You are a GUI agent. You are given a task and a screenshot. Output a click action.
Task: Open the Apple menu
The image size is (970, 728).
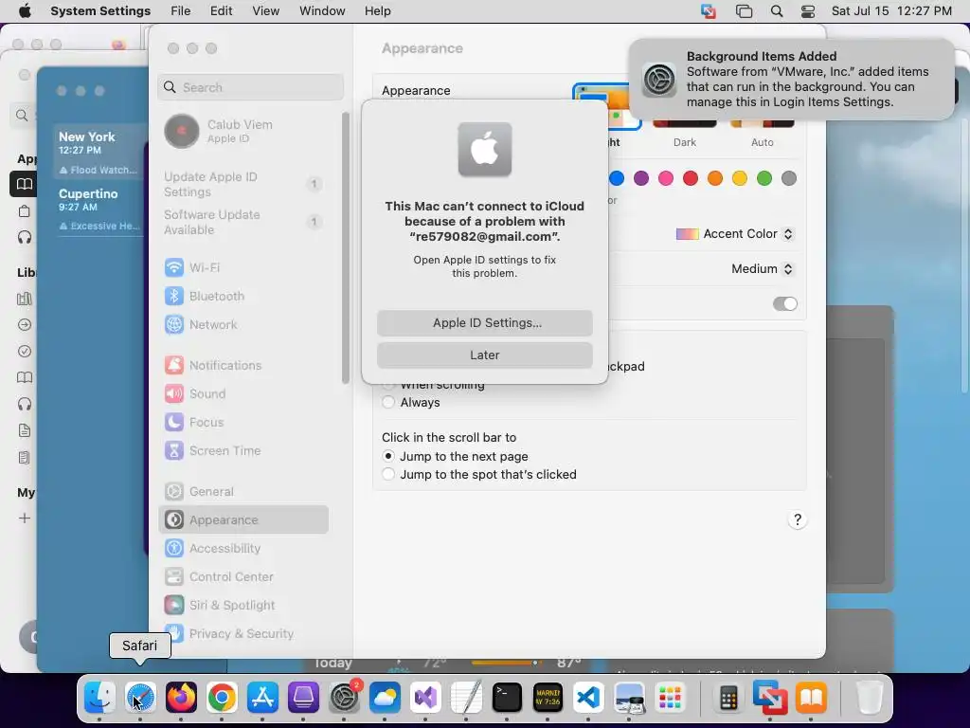click(x=25, y=10)
